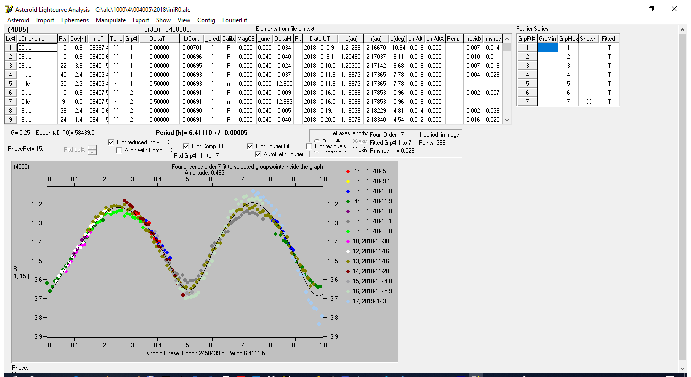
Task: Click the magenta legend dot for 10; 2018-10-30.9
Action: tap(348, 241)
